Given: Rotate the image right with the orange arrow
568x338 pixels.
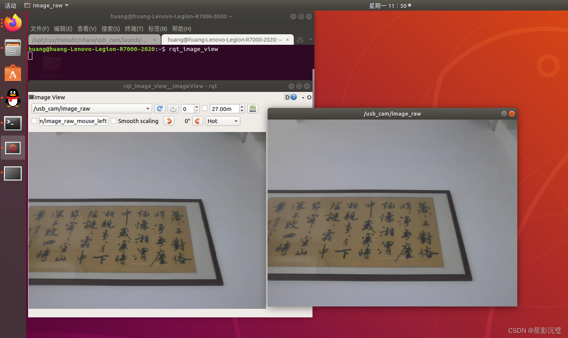Looking at the screenshot, I should click(198, 121).
